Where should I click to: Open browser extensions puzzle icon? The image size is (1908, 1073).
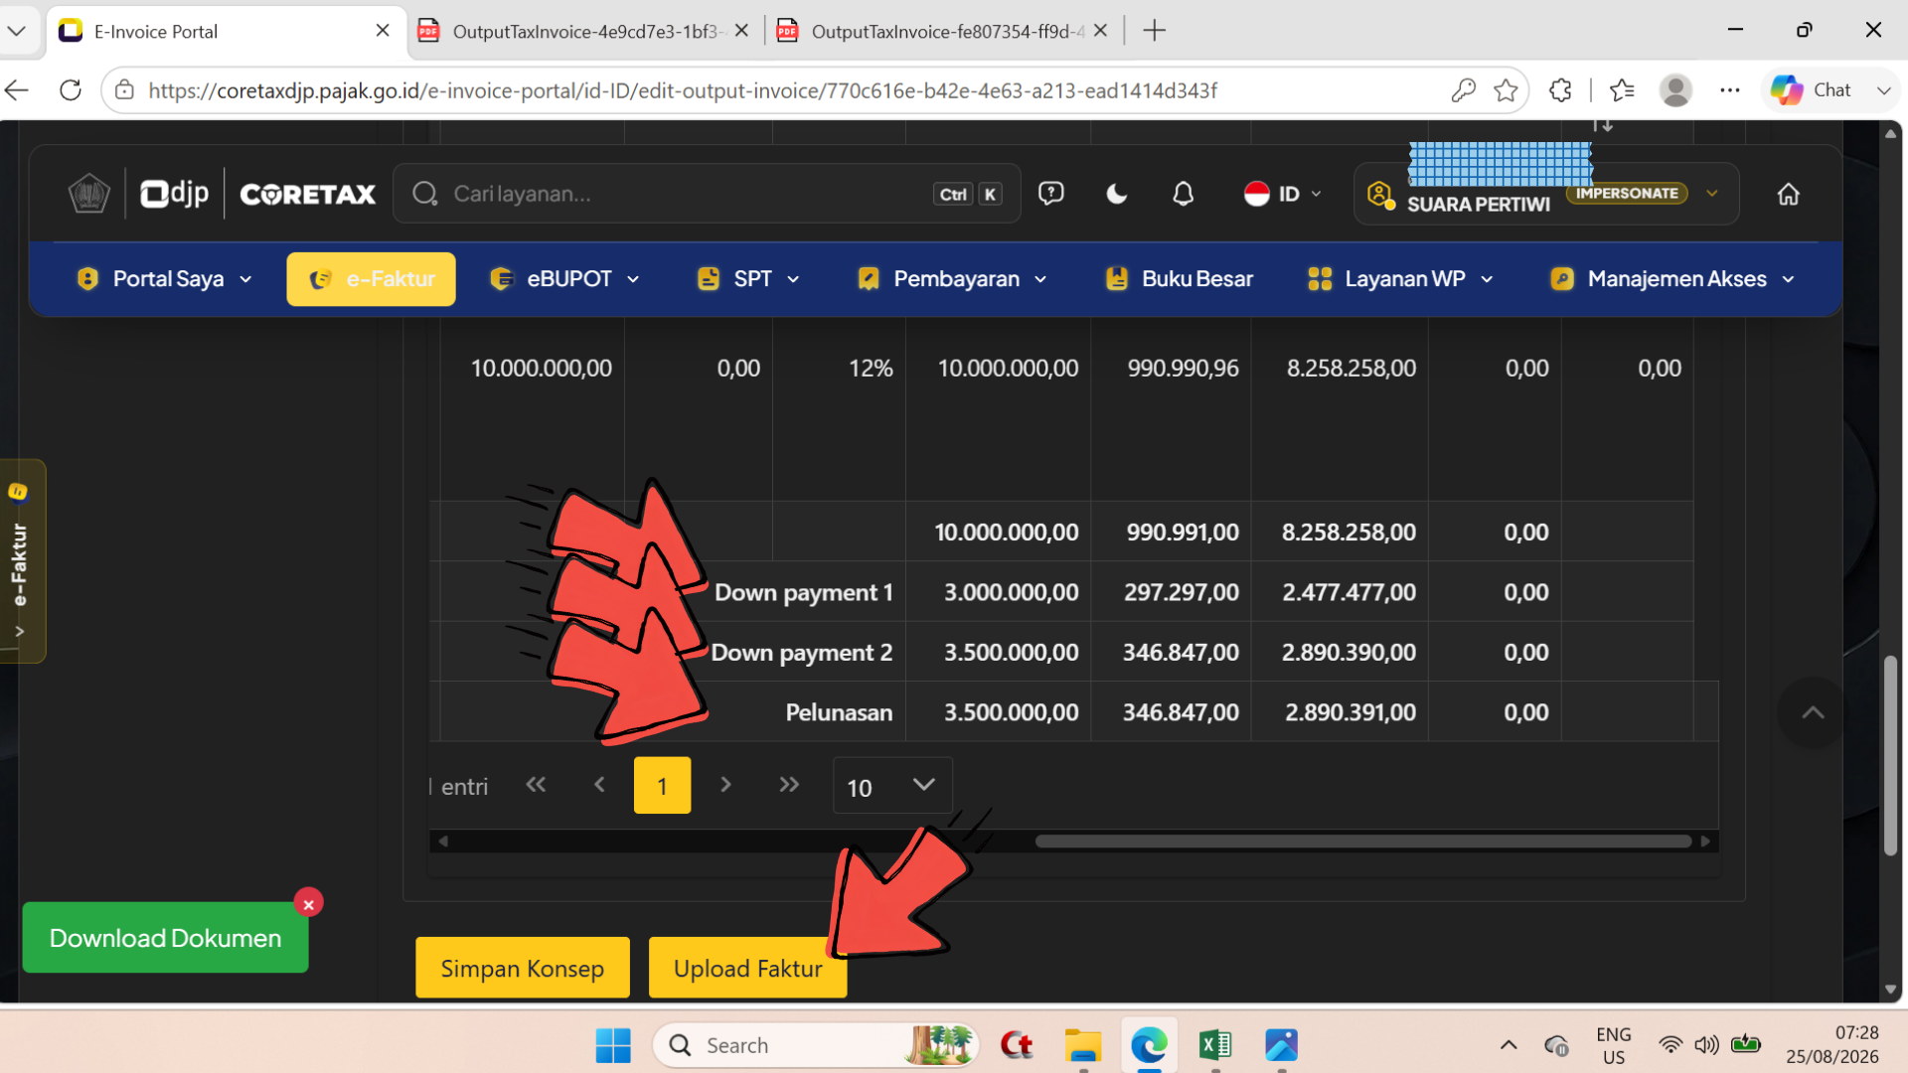pyautogui.click(x=1560, y=90)
